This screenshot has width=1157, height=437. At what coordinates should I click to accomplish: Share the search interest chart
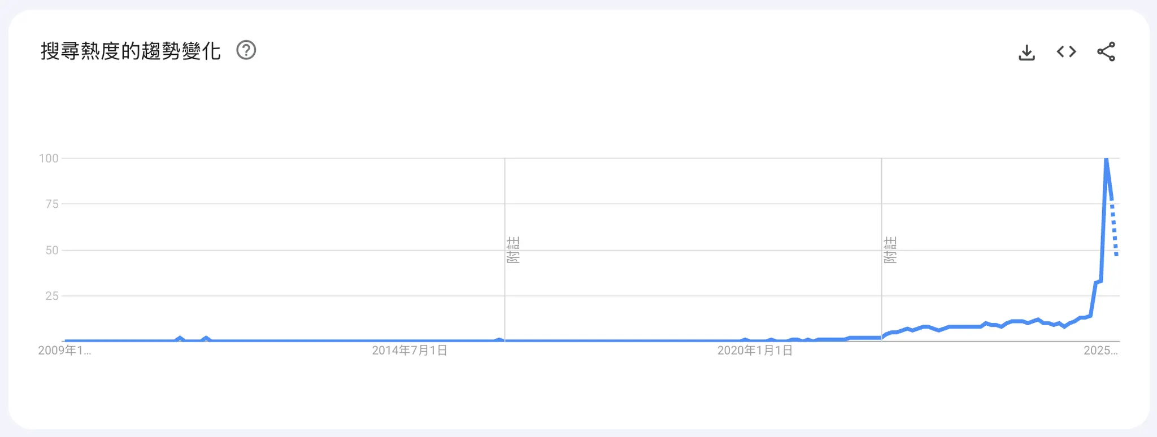point(1106,52)
